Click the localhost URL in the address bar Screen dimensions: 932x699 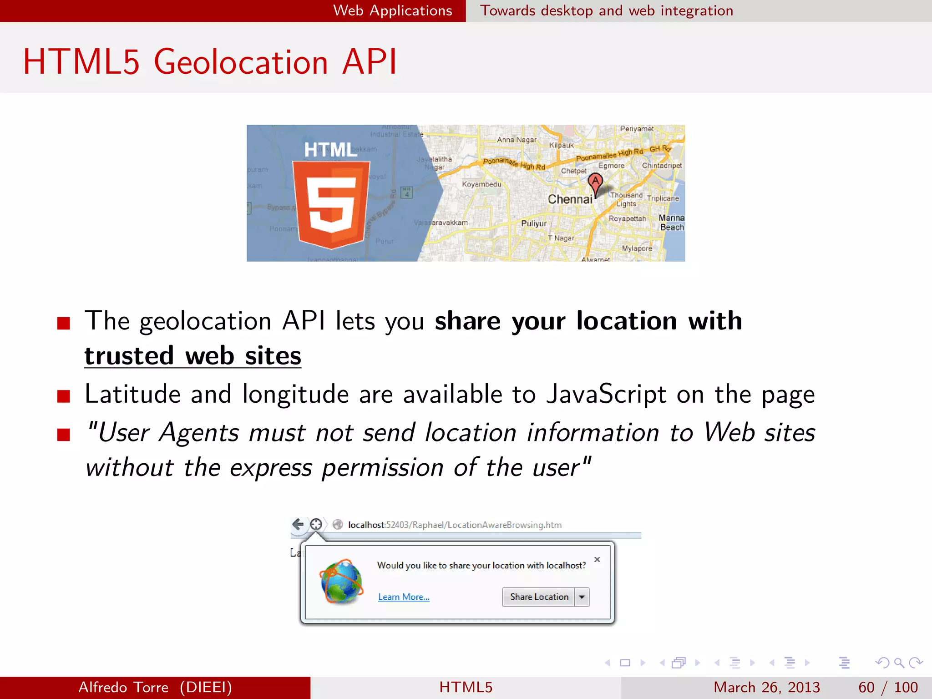pos(455,525)
